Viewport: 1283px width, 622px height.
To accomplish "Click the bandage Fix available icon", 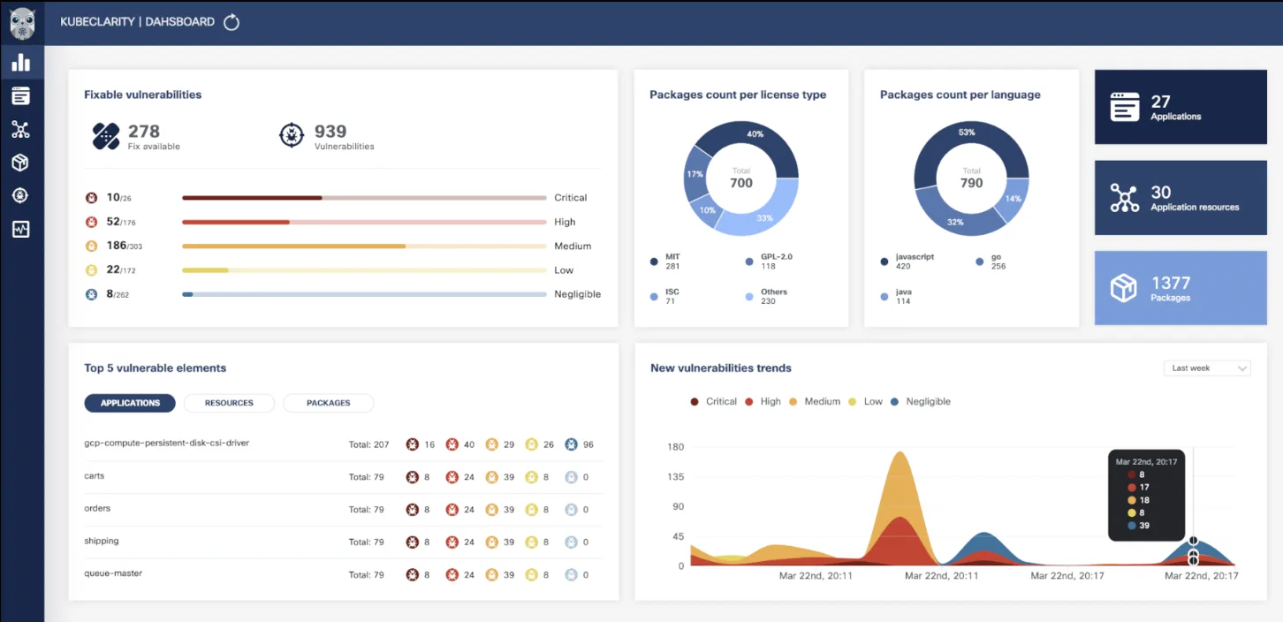I will click(106, 136).
